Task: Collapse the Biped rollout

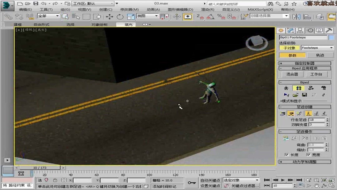Action: (281, 82)
